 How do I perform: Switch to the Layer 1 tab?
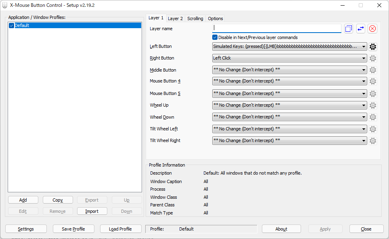click(156, 18)
